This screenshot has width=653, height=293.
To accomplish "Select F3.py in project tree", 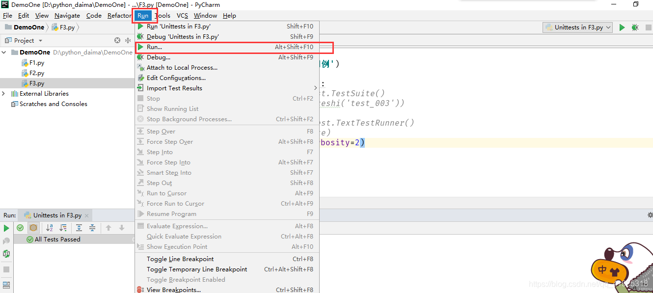I will [x=33, y=83].
